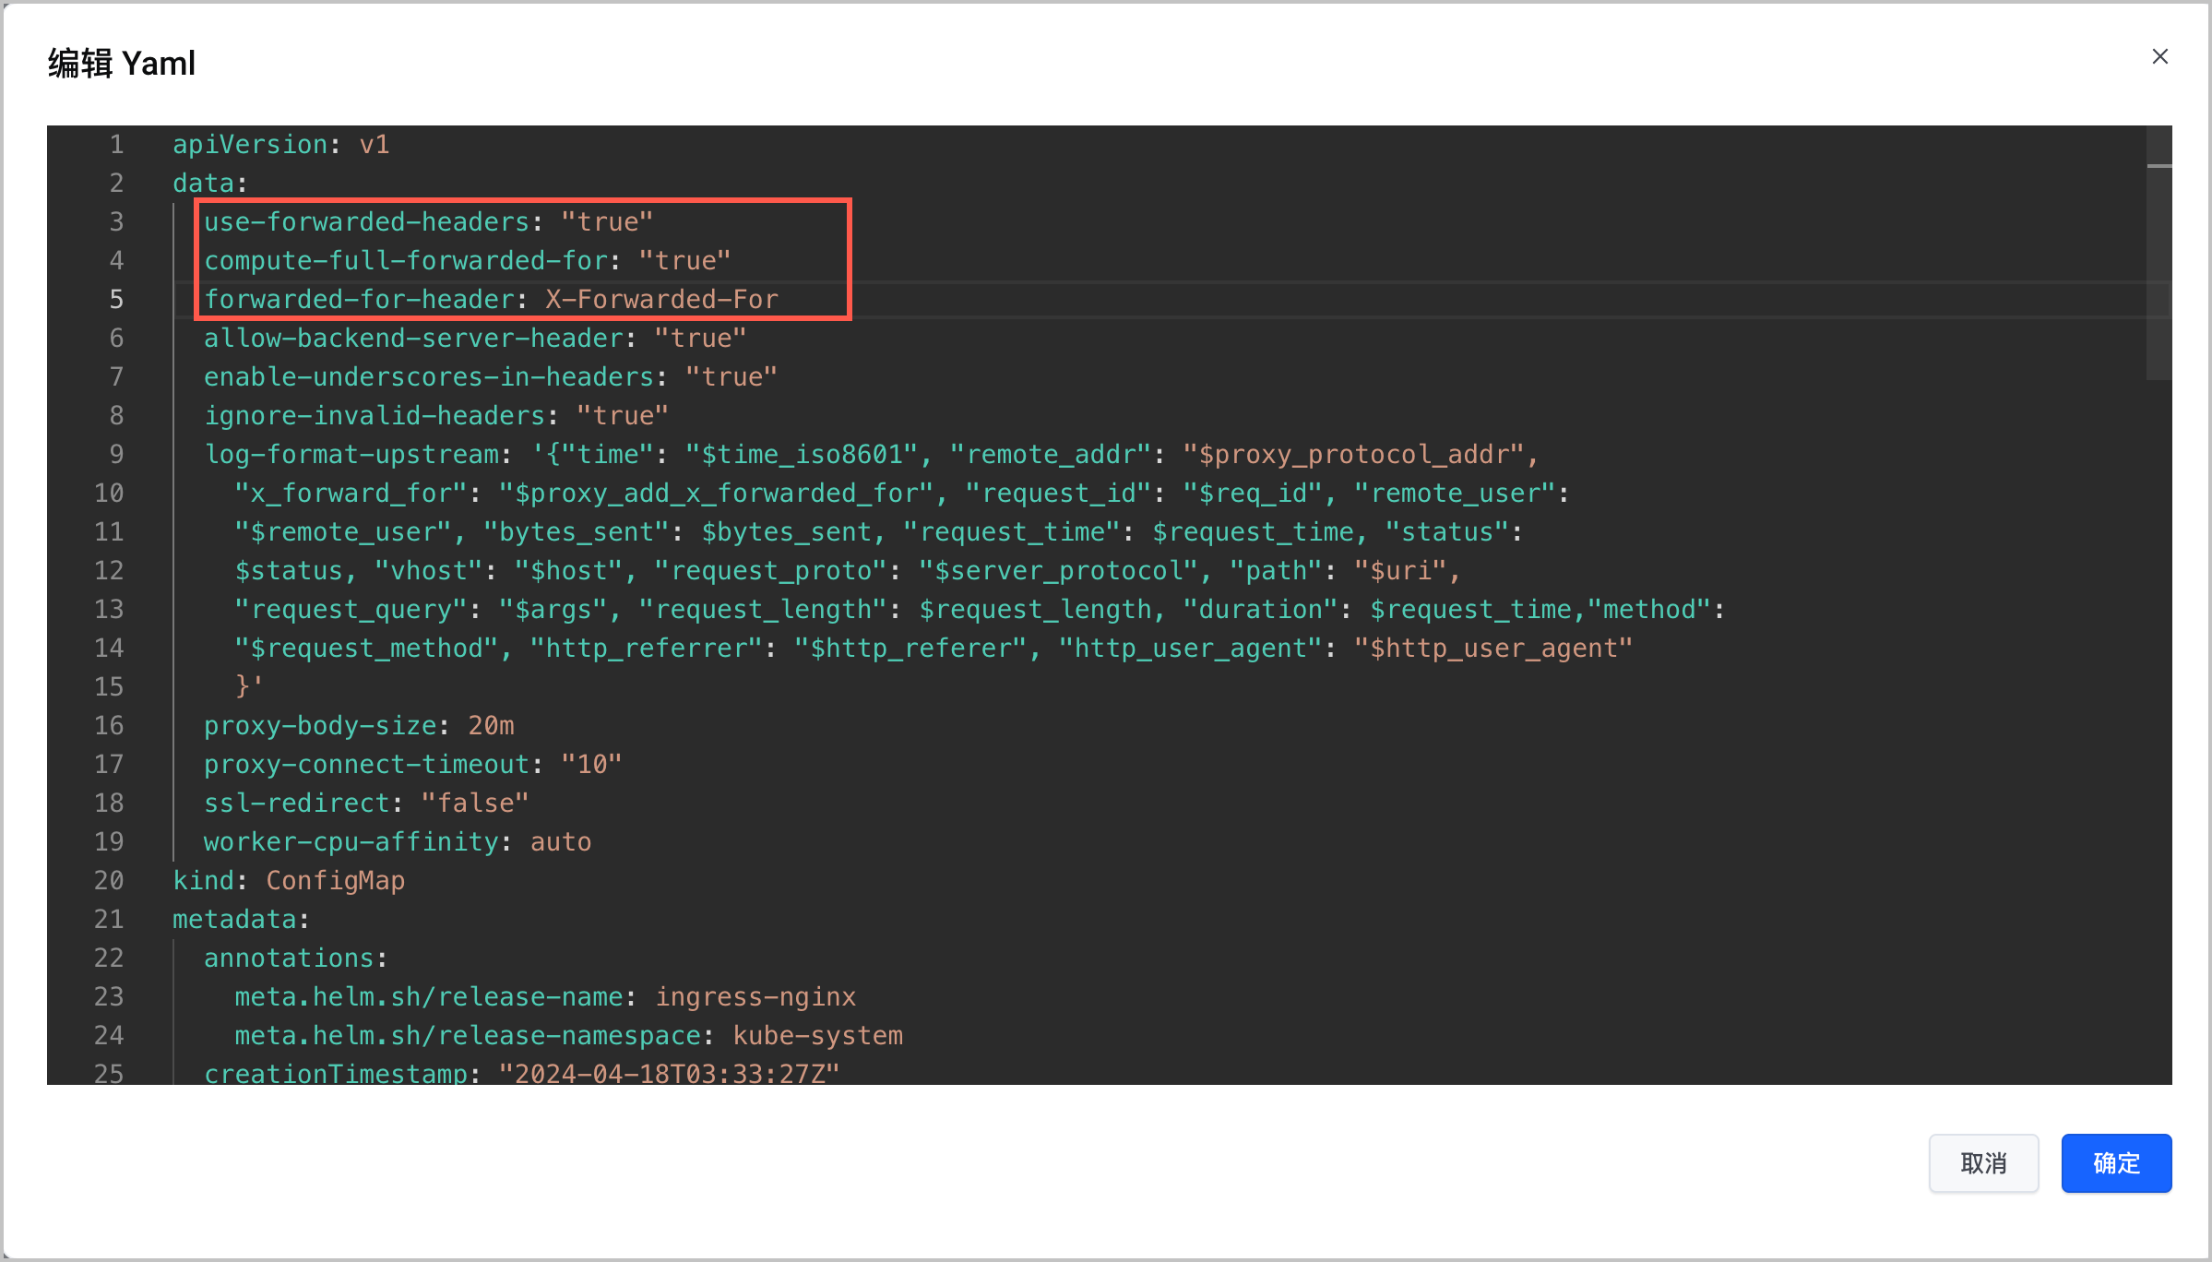
Task: Confirm changes with the 确定 button
Action: coord(2116,1162)
